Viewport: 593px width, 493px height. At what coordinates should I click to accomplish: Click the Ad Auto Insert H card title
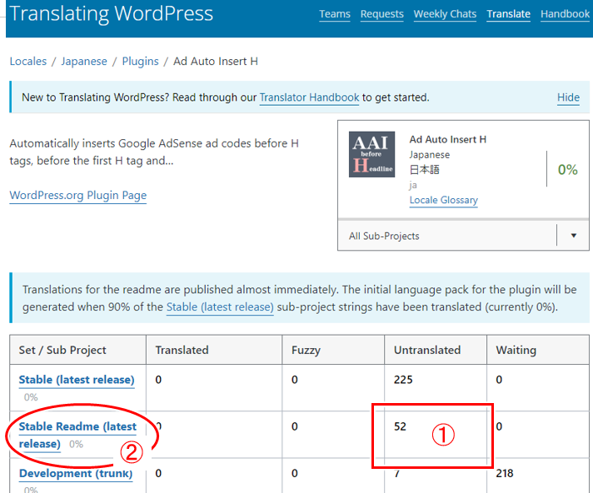(448, 140)
